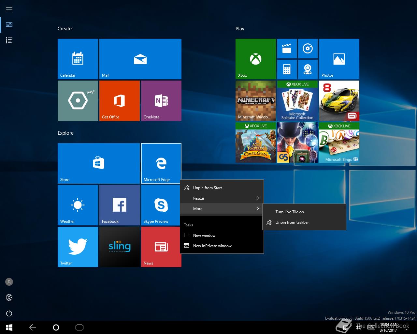Image resolution: width=417 pixels, height=334 pixels.
Task: Open Settings gear icon
Action: click(9, 297)
